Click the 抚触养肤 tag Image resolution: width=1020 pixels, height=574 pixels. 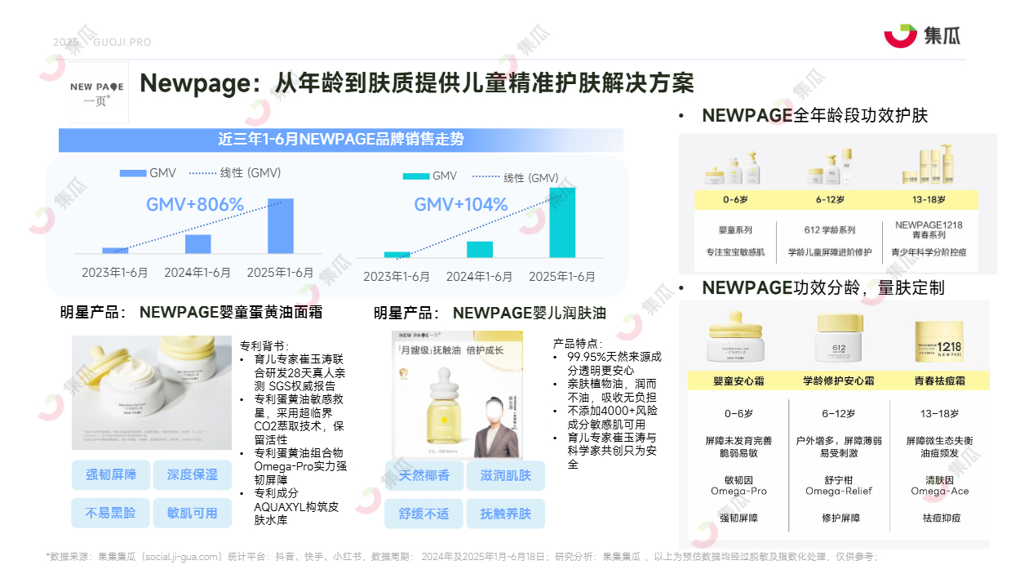click(x=506, y=514)
